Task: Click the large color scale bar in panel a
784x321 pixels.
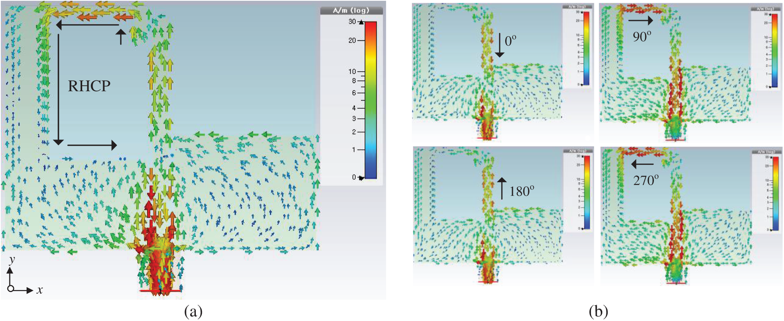Action: tap(370, 100)
